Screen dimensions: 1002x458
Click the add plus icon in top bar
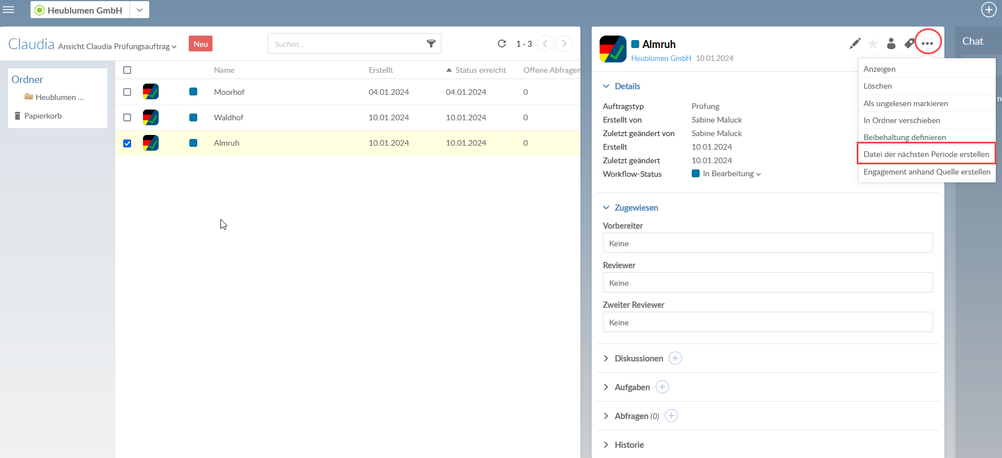click(989, 10)
